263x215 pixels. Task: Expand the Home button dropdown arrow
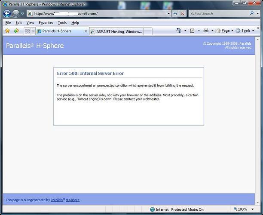(x=185, y=31)
